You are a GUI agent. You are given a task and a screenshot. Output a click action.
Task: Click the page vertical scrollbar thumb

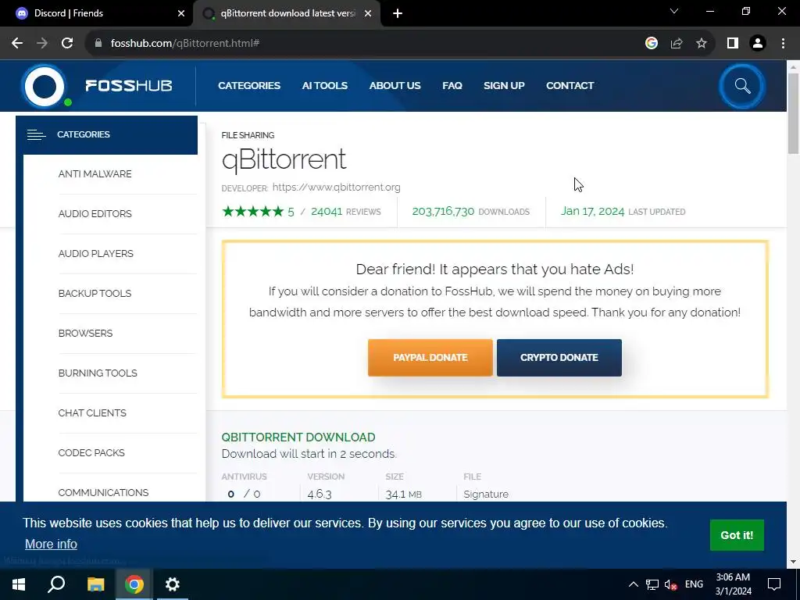click(793, 113)
